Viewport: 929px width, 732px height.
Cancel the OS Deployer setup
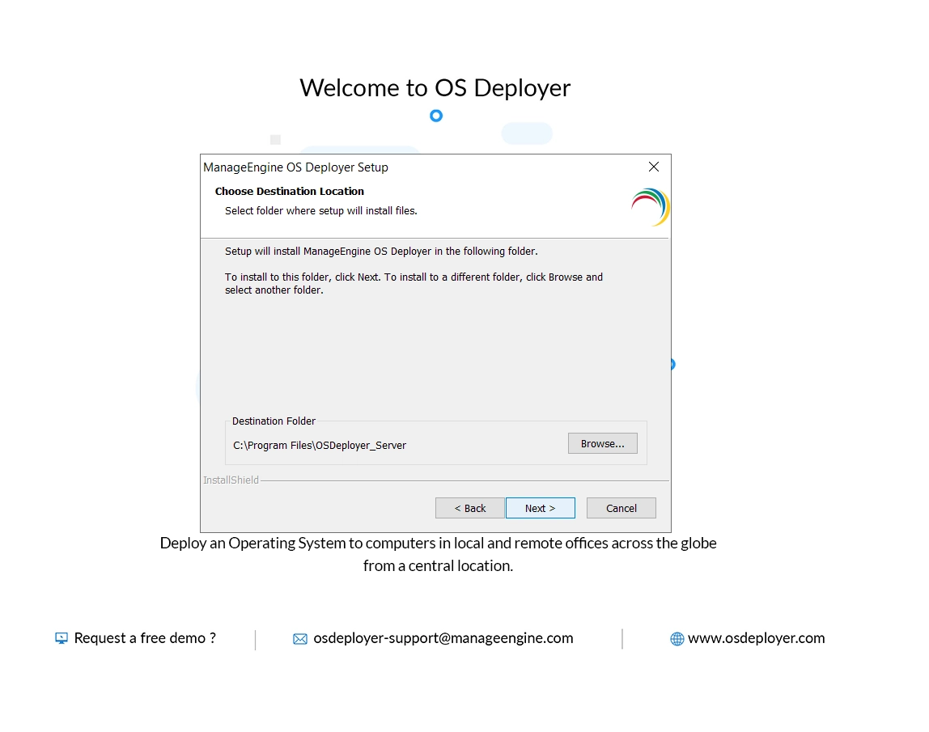pos(621,508)
